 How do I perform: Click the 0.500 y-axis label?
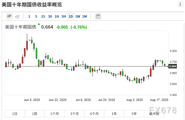click(x=173, y=84)
